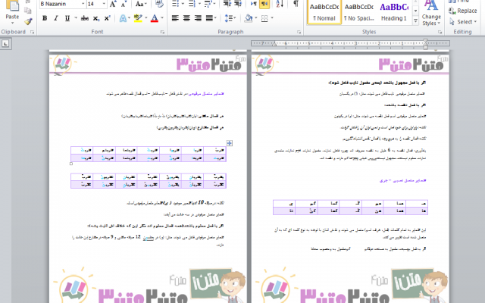Click the Sort A-Z icon
Image resolution: width=485 pixels, height=303 pixels.
click(280, 4)
